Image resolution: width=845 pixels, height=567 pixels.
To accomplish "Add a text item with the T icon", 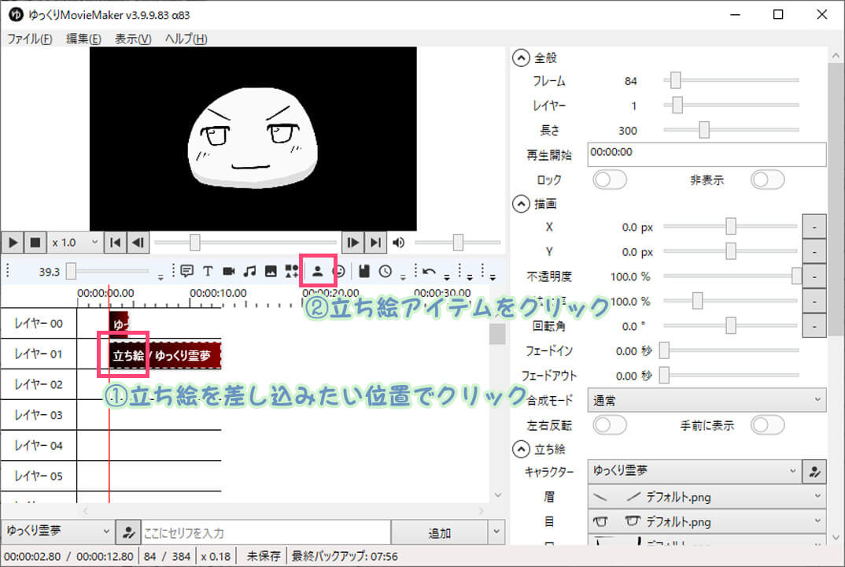I will 208,272.
